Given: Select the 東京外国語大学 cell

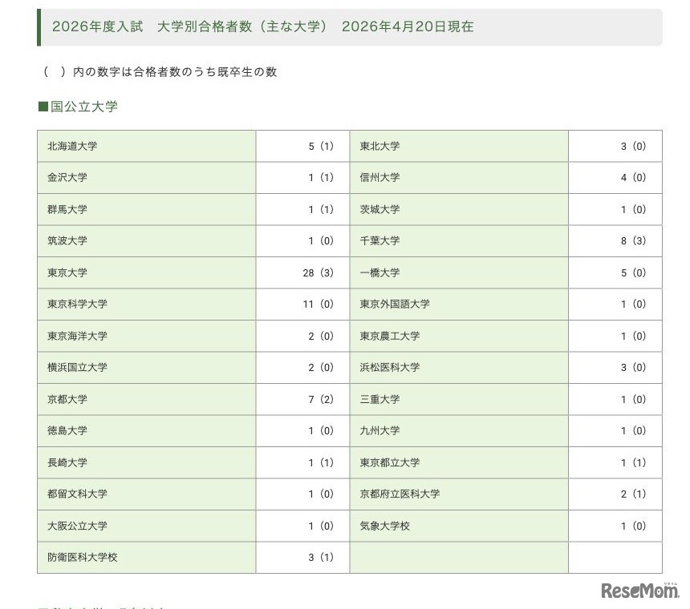Looking at the screenshot, I should pos(459,304).
